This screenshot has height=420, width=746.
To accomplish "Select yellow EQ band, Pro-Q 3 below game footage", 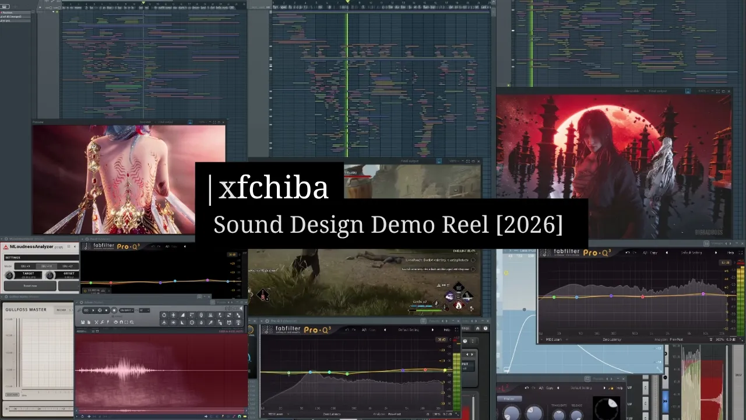I will (445, 370).
